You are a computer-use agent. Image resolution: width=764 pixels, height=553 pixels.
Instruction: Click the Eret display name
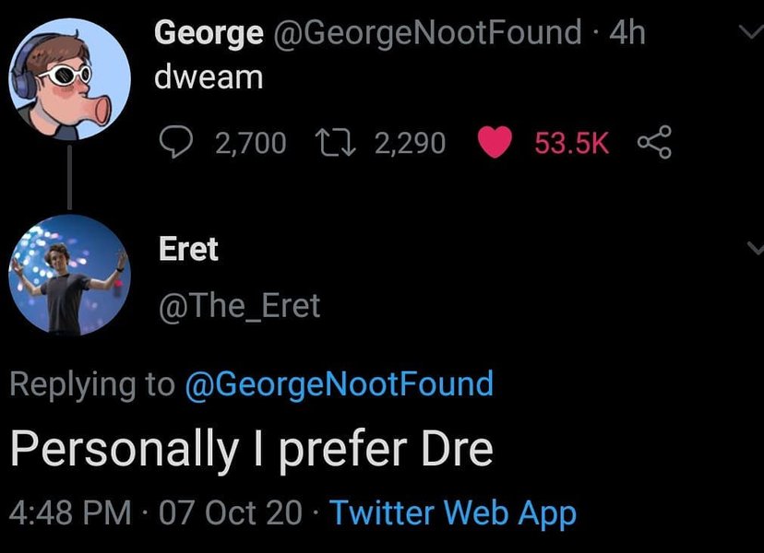188,249
